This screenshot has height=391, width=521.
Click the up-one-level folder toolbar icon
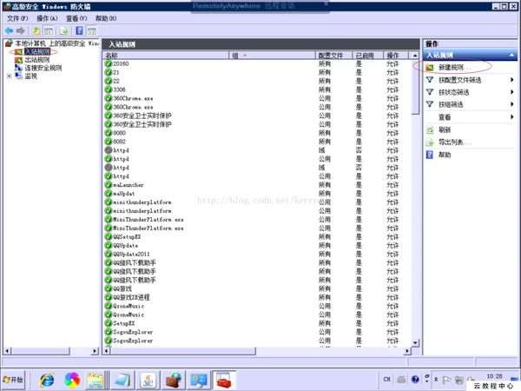click(x=36, y=31)
